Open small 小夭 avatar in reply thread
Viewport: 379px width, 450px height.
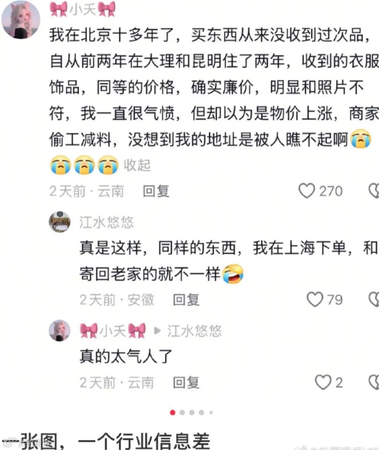[60, 331]
